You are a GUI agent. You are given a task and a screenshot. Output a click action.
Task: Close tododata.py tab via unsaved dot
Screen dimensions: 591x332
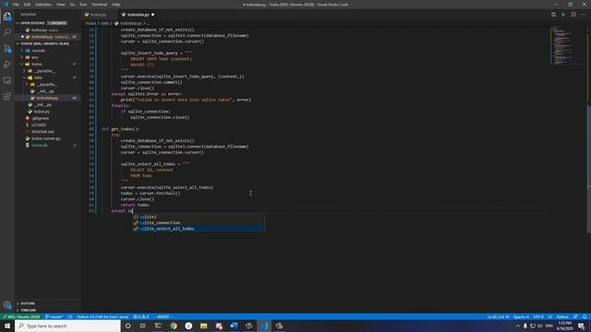[x=152, y=15]
